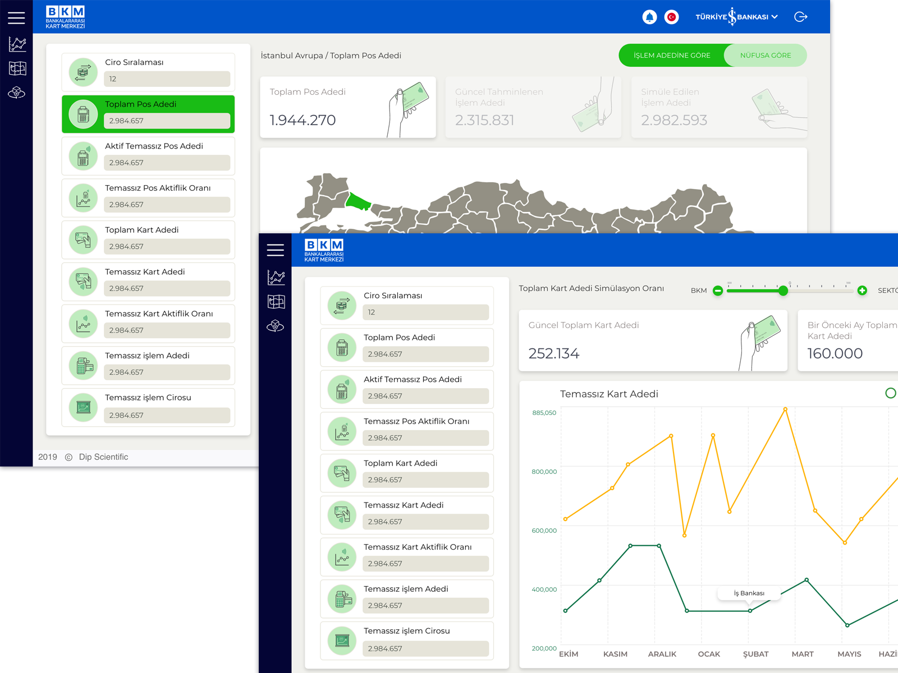Open notifications bell icon

tap(649, 17)
